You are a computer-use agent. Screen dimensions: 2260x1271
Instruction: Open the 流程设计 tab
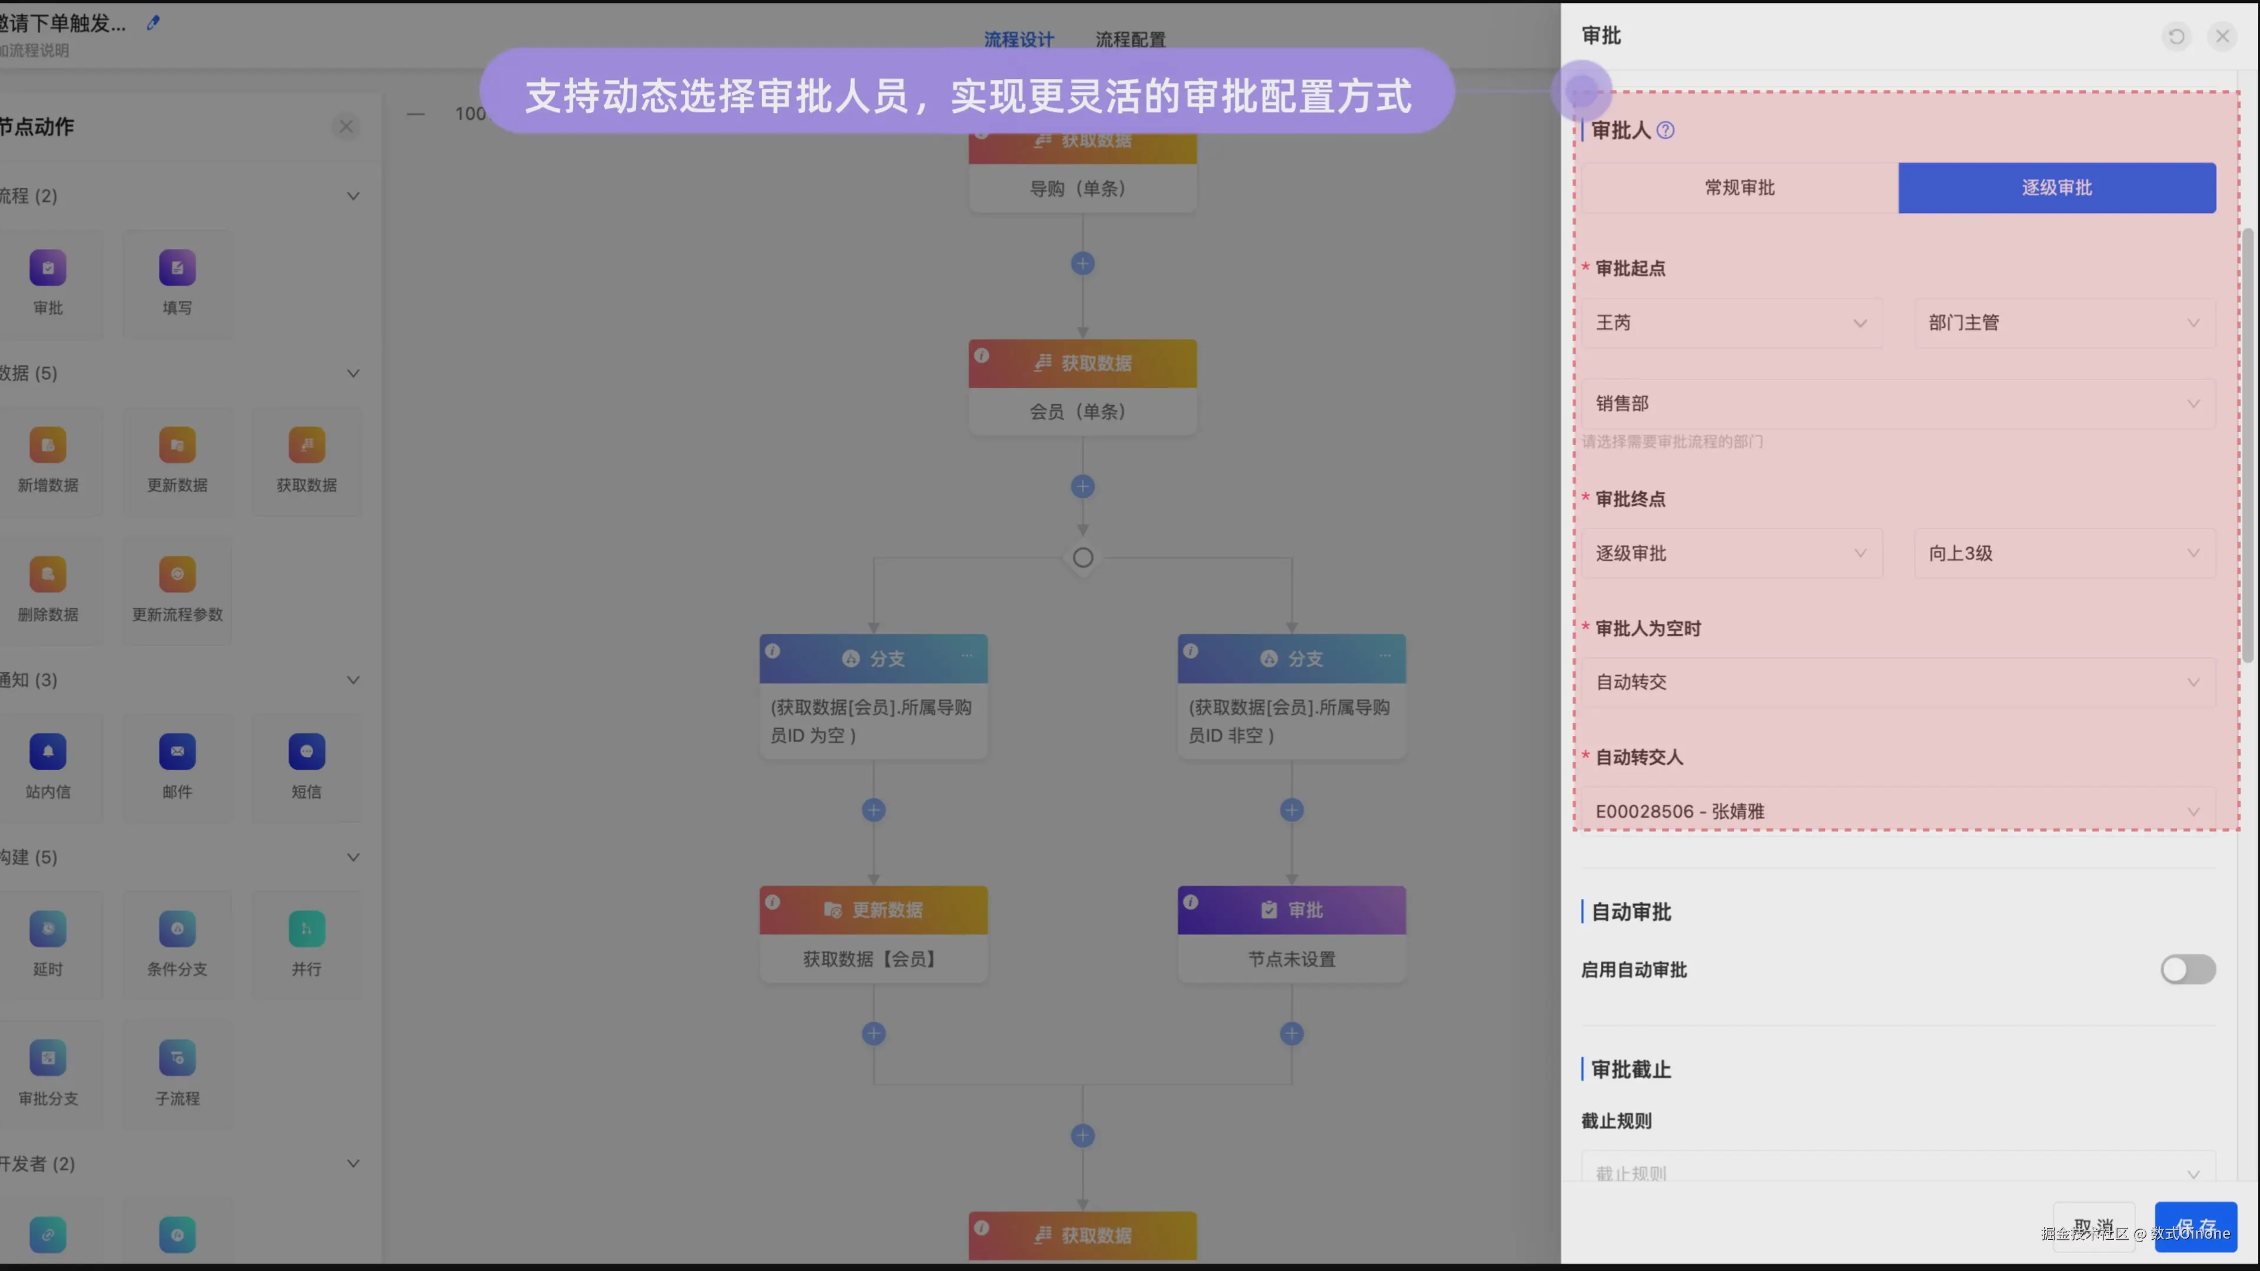click(x=1019, y=39)
